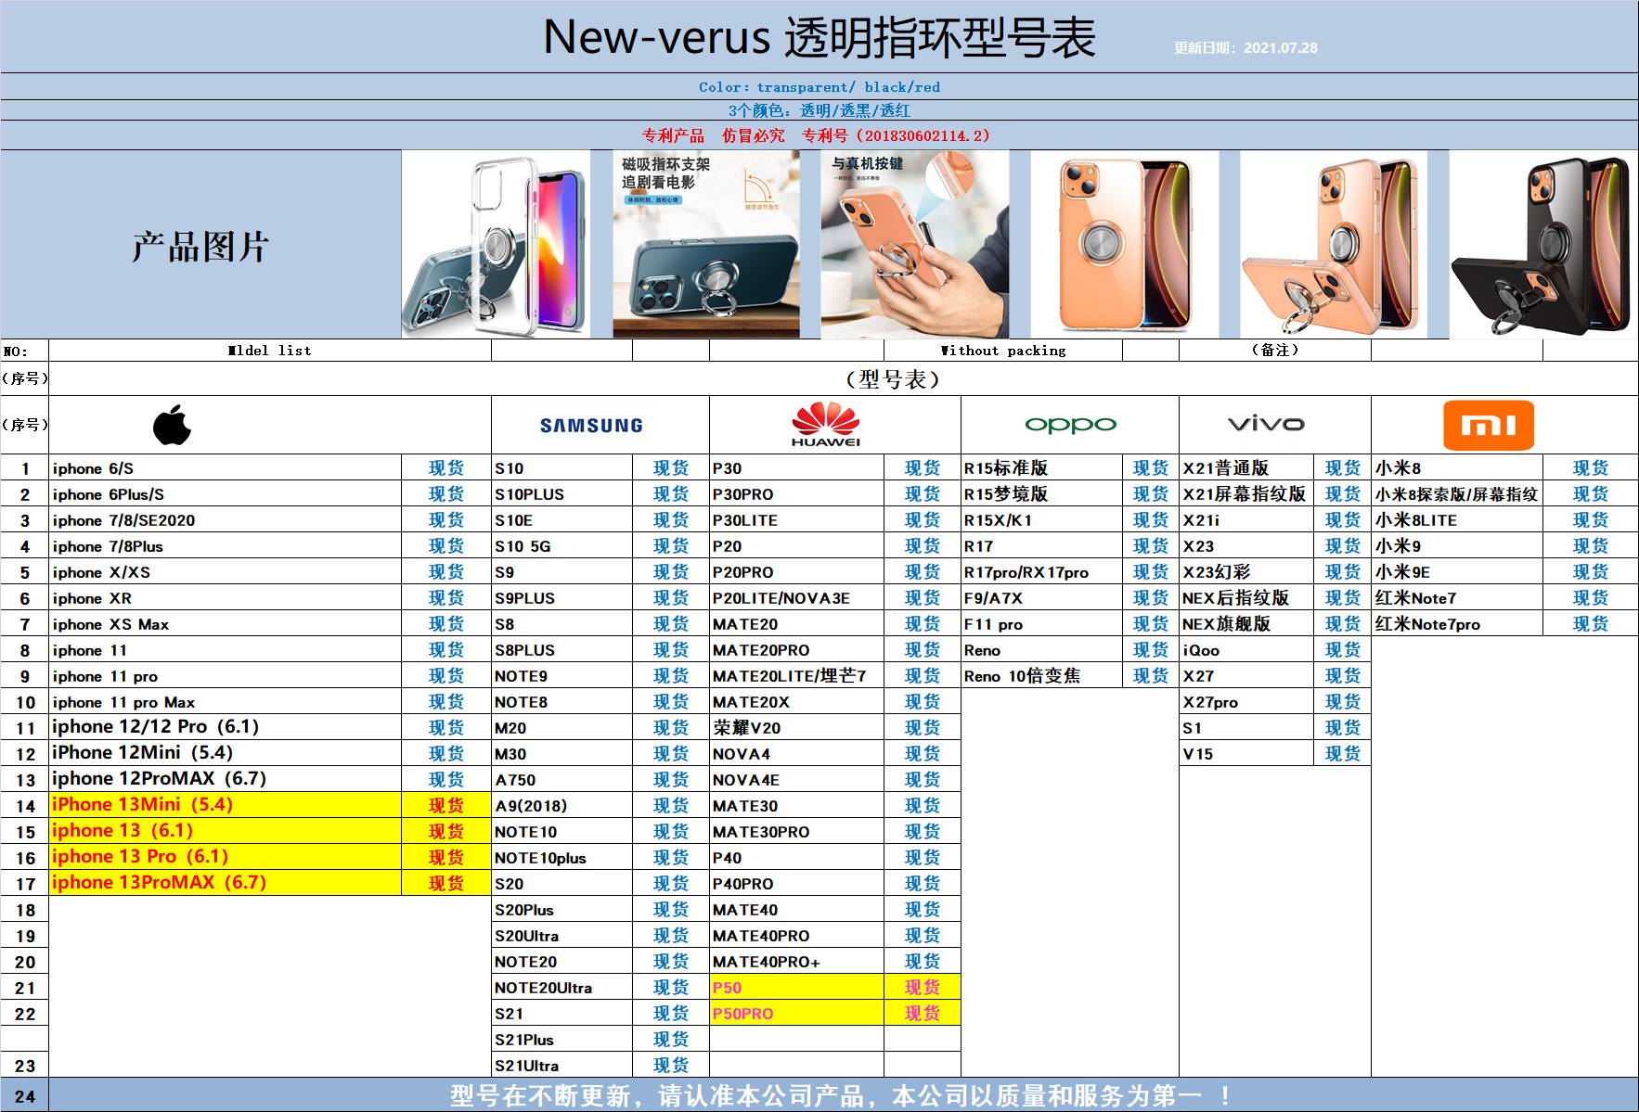Select the Xiaomi '小米9E' cell
This screenshot has width=1639, height=1112.
click(x=1457, y=571)
